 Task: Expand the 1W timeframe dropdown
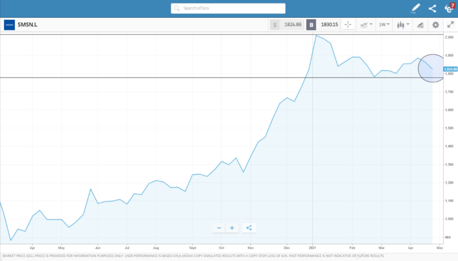pyautogui.click(x=385, y=25)
